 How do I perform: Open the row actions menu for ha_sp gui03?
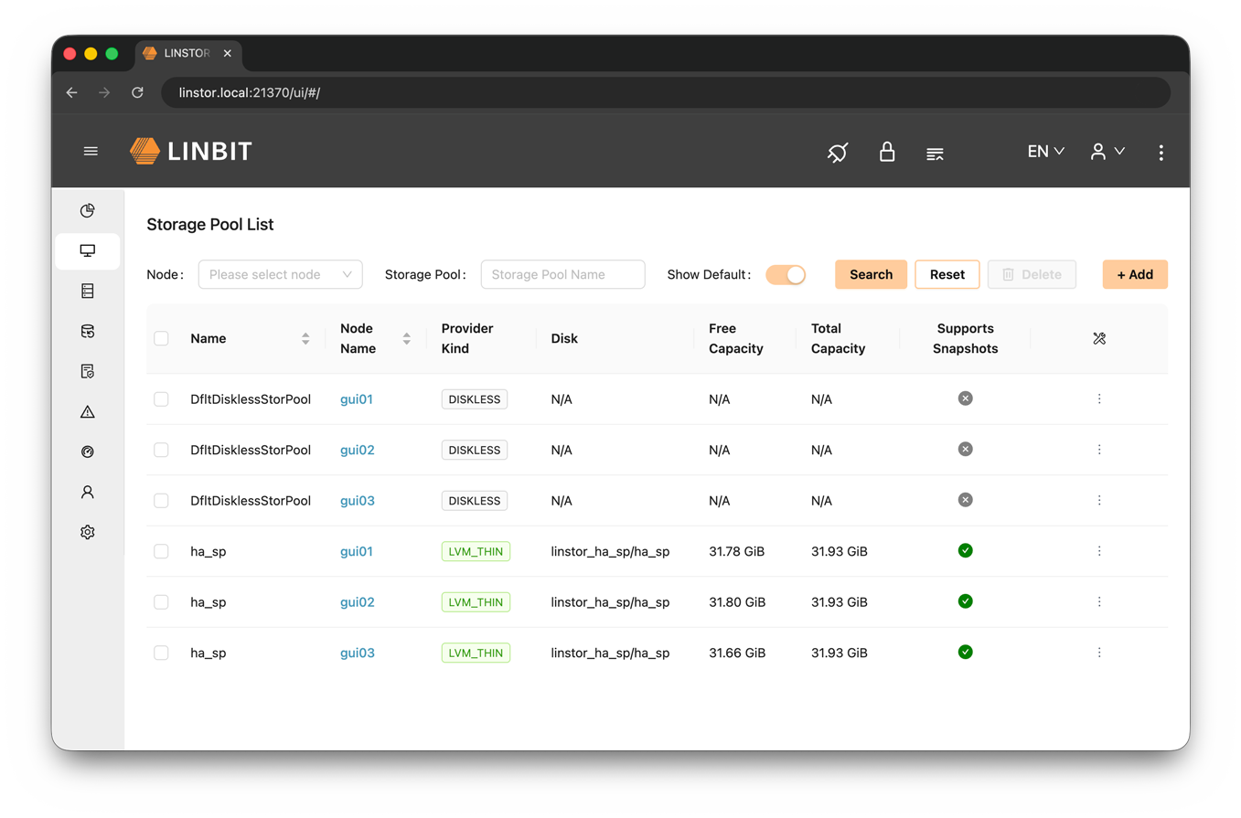[x=1099, y=653]
